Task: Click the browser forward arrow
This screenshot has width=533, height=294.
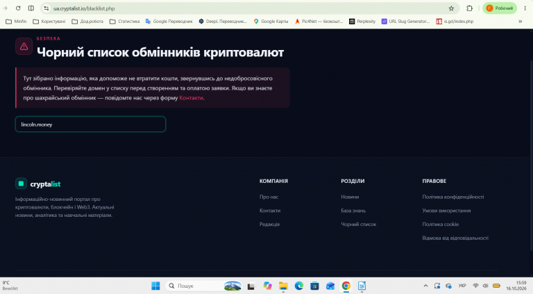Action: tap(5, 8)
